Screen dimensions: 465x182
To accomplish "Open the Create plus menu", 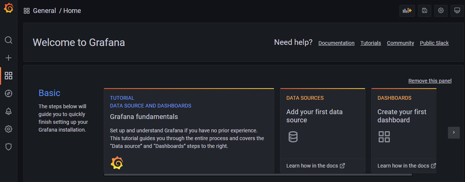I will (9, 58).
